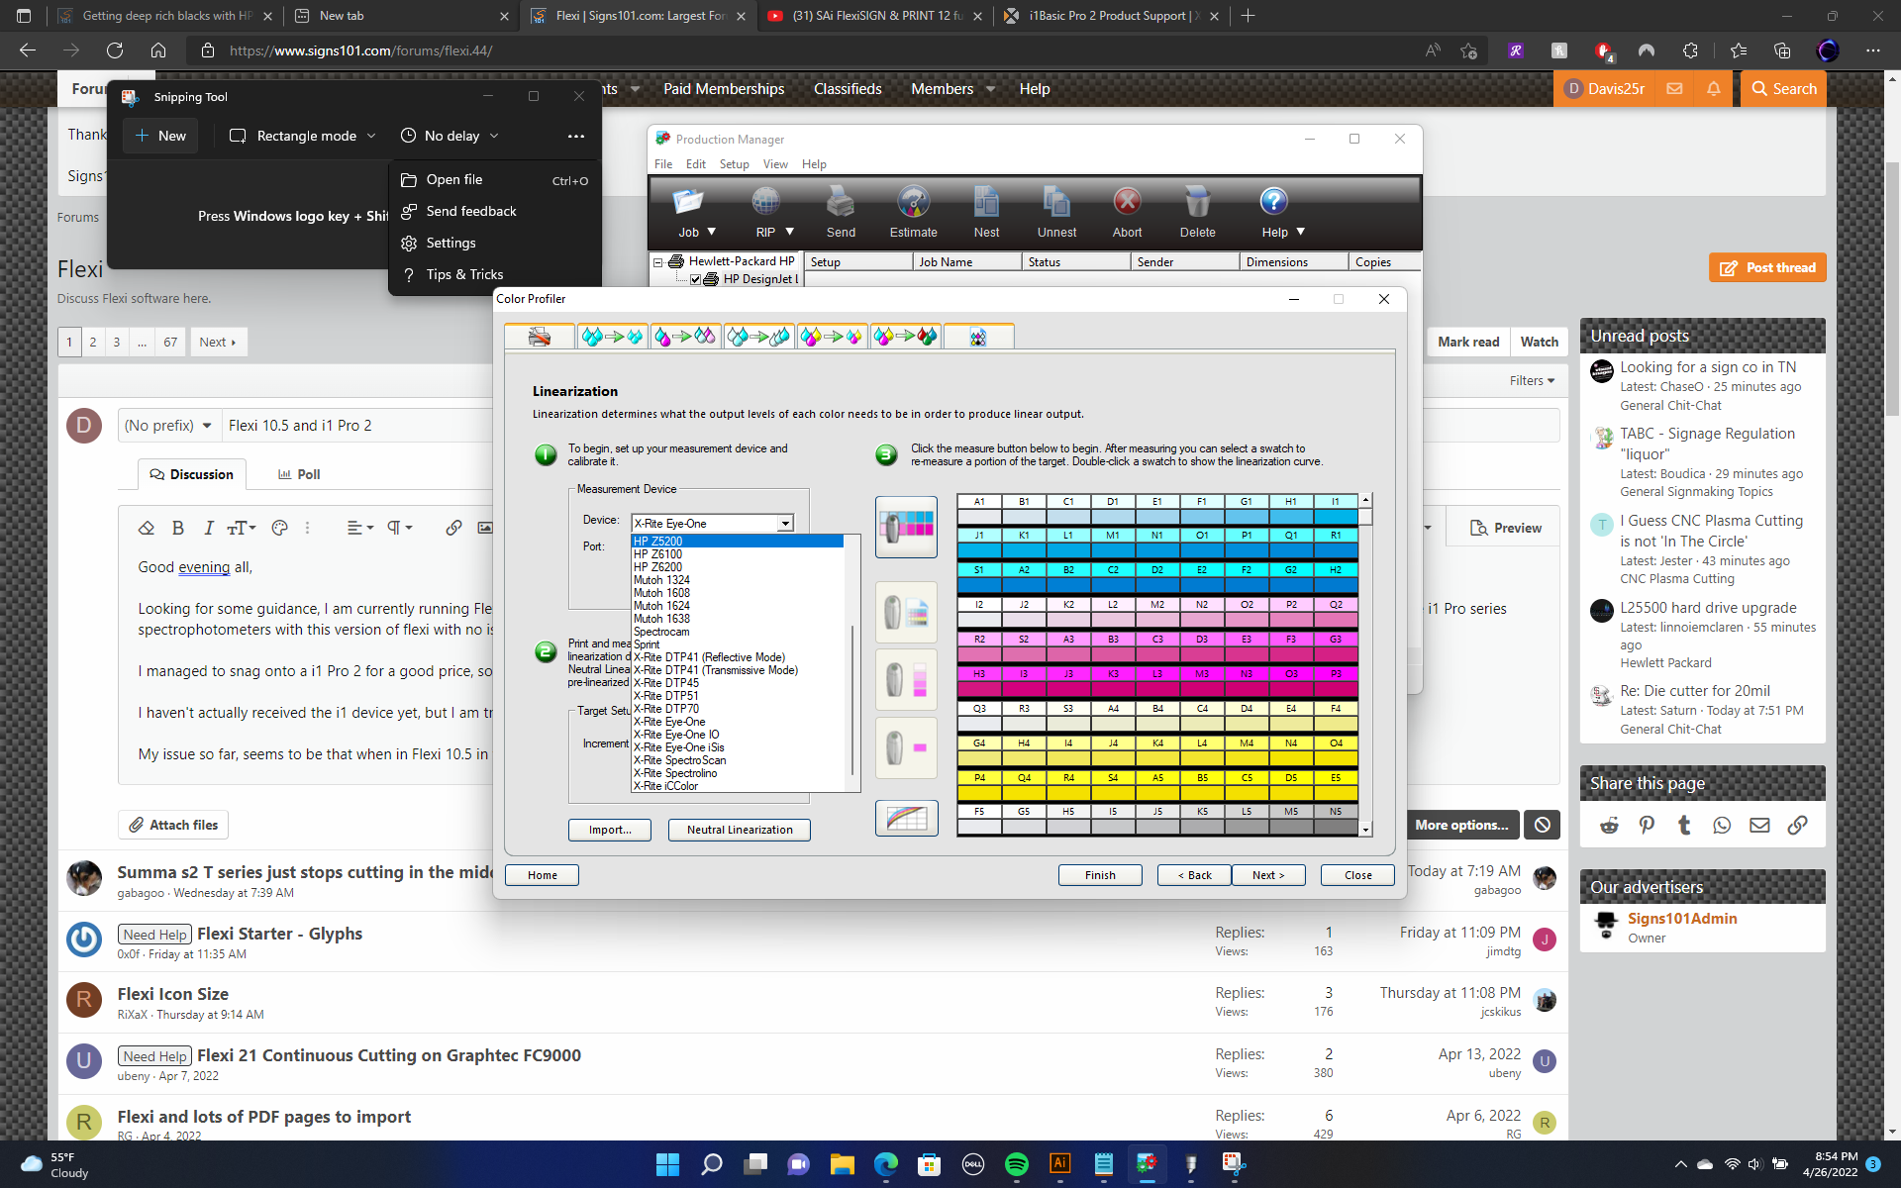Click the Reddit share icon
The width and height of the screenshot is (1901, 1188).
pyautogui.click(x=1609, y=825)
